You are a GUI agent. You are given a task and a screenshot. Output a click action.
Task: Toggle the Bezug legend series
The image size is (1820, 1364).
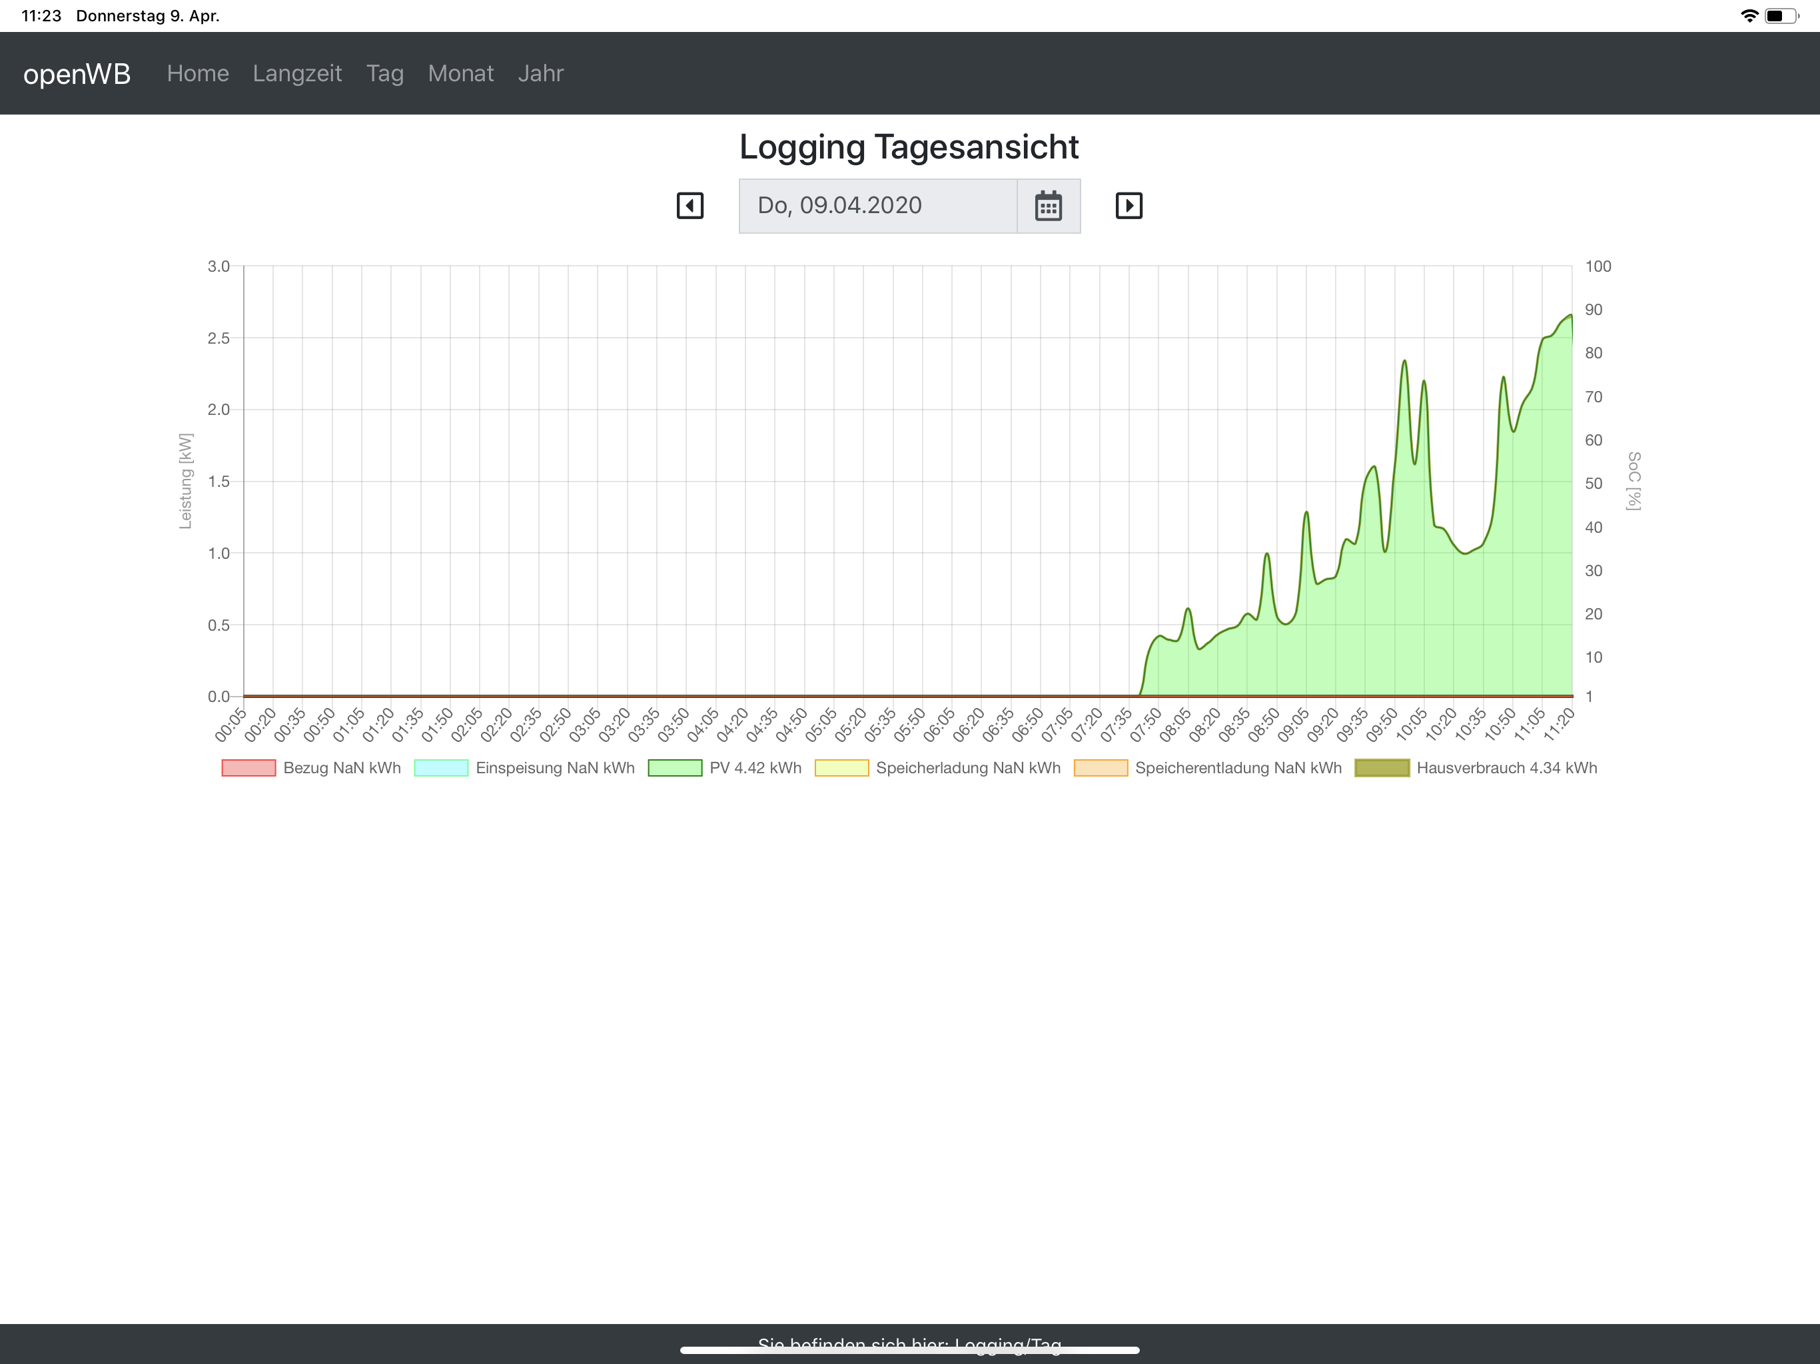point(311,767)
